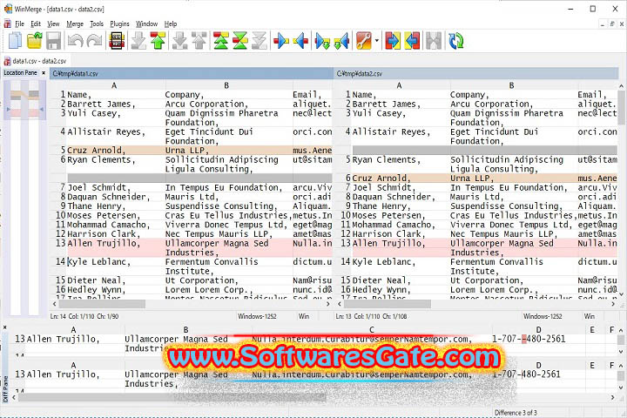The image size is (627, 418).
Task: Click 'Thane Henry,' in the right pane
Action: pos(381,206)
